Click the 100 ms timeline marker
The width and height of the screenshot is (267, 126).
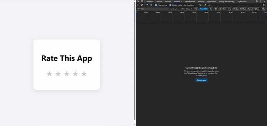(254, 12)
